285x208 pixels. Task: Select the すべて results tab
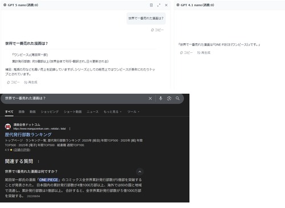tap(9, 112)
